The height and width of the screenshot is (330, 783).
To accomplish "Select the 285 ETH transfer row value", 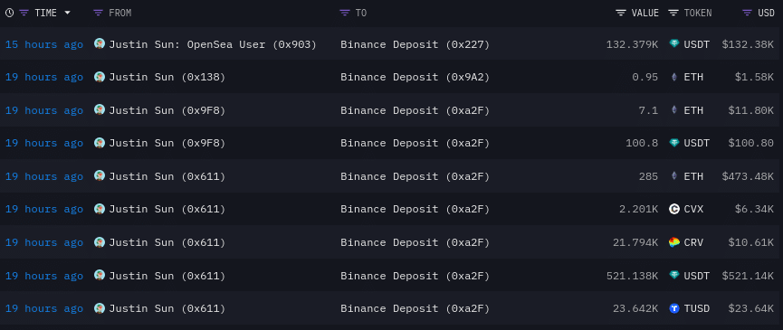I will coord(648,176).
